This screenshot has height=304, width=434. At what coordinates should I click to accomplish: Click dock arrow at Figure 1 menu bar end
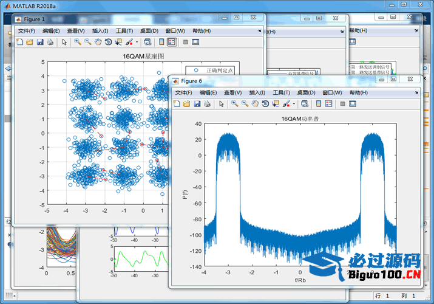pos(259,31)
